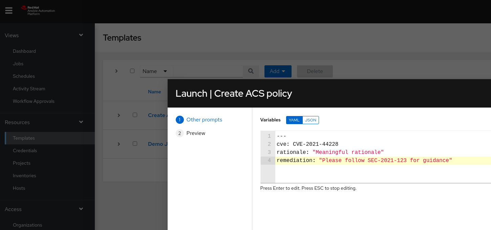This screenshot has width=491, height=230.
Task: Check the Demo Job template row checkbox
Action: [x=135, y=144]
